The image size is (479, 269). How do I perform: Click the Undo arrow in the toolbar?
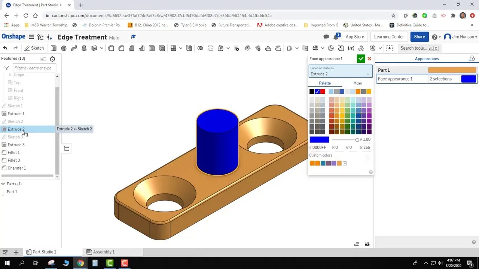point(5,48)
